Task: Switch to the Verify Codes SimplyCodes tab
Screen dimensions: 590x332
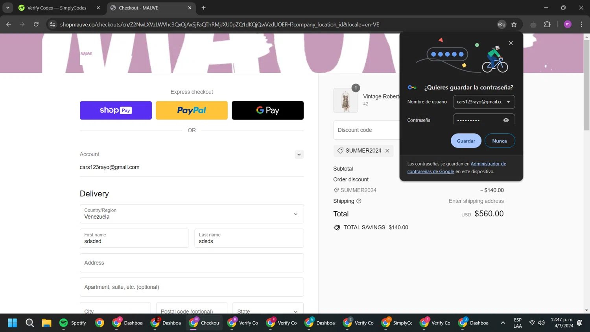Action: (56, 8)
